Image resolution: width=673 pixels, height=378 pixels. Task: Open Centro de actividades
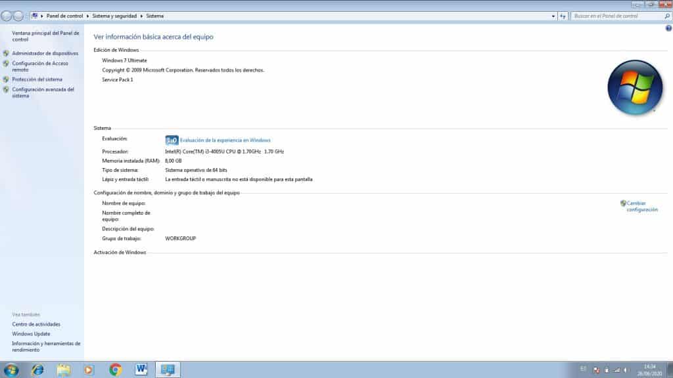pyautogui.click(x=36, y=324)
